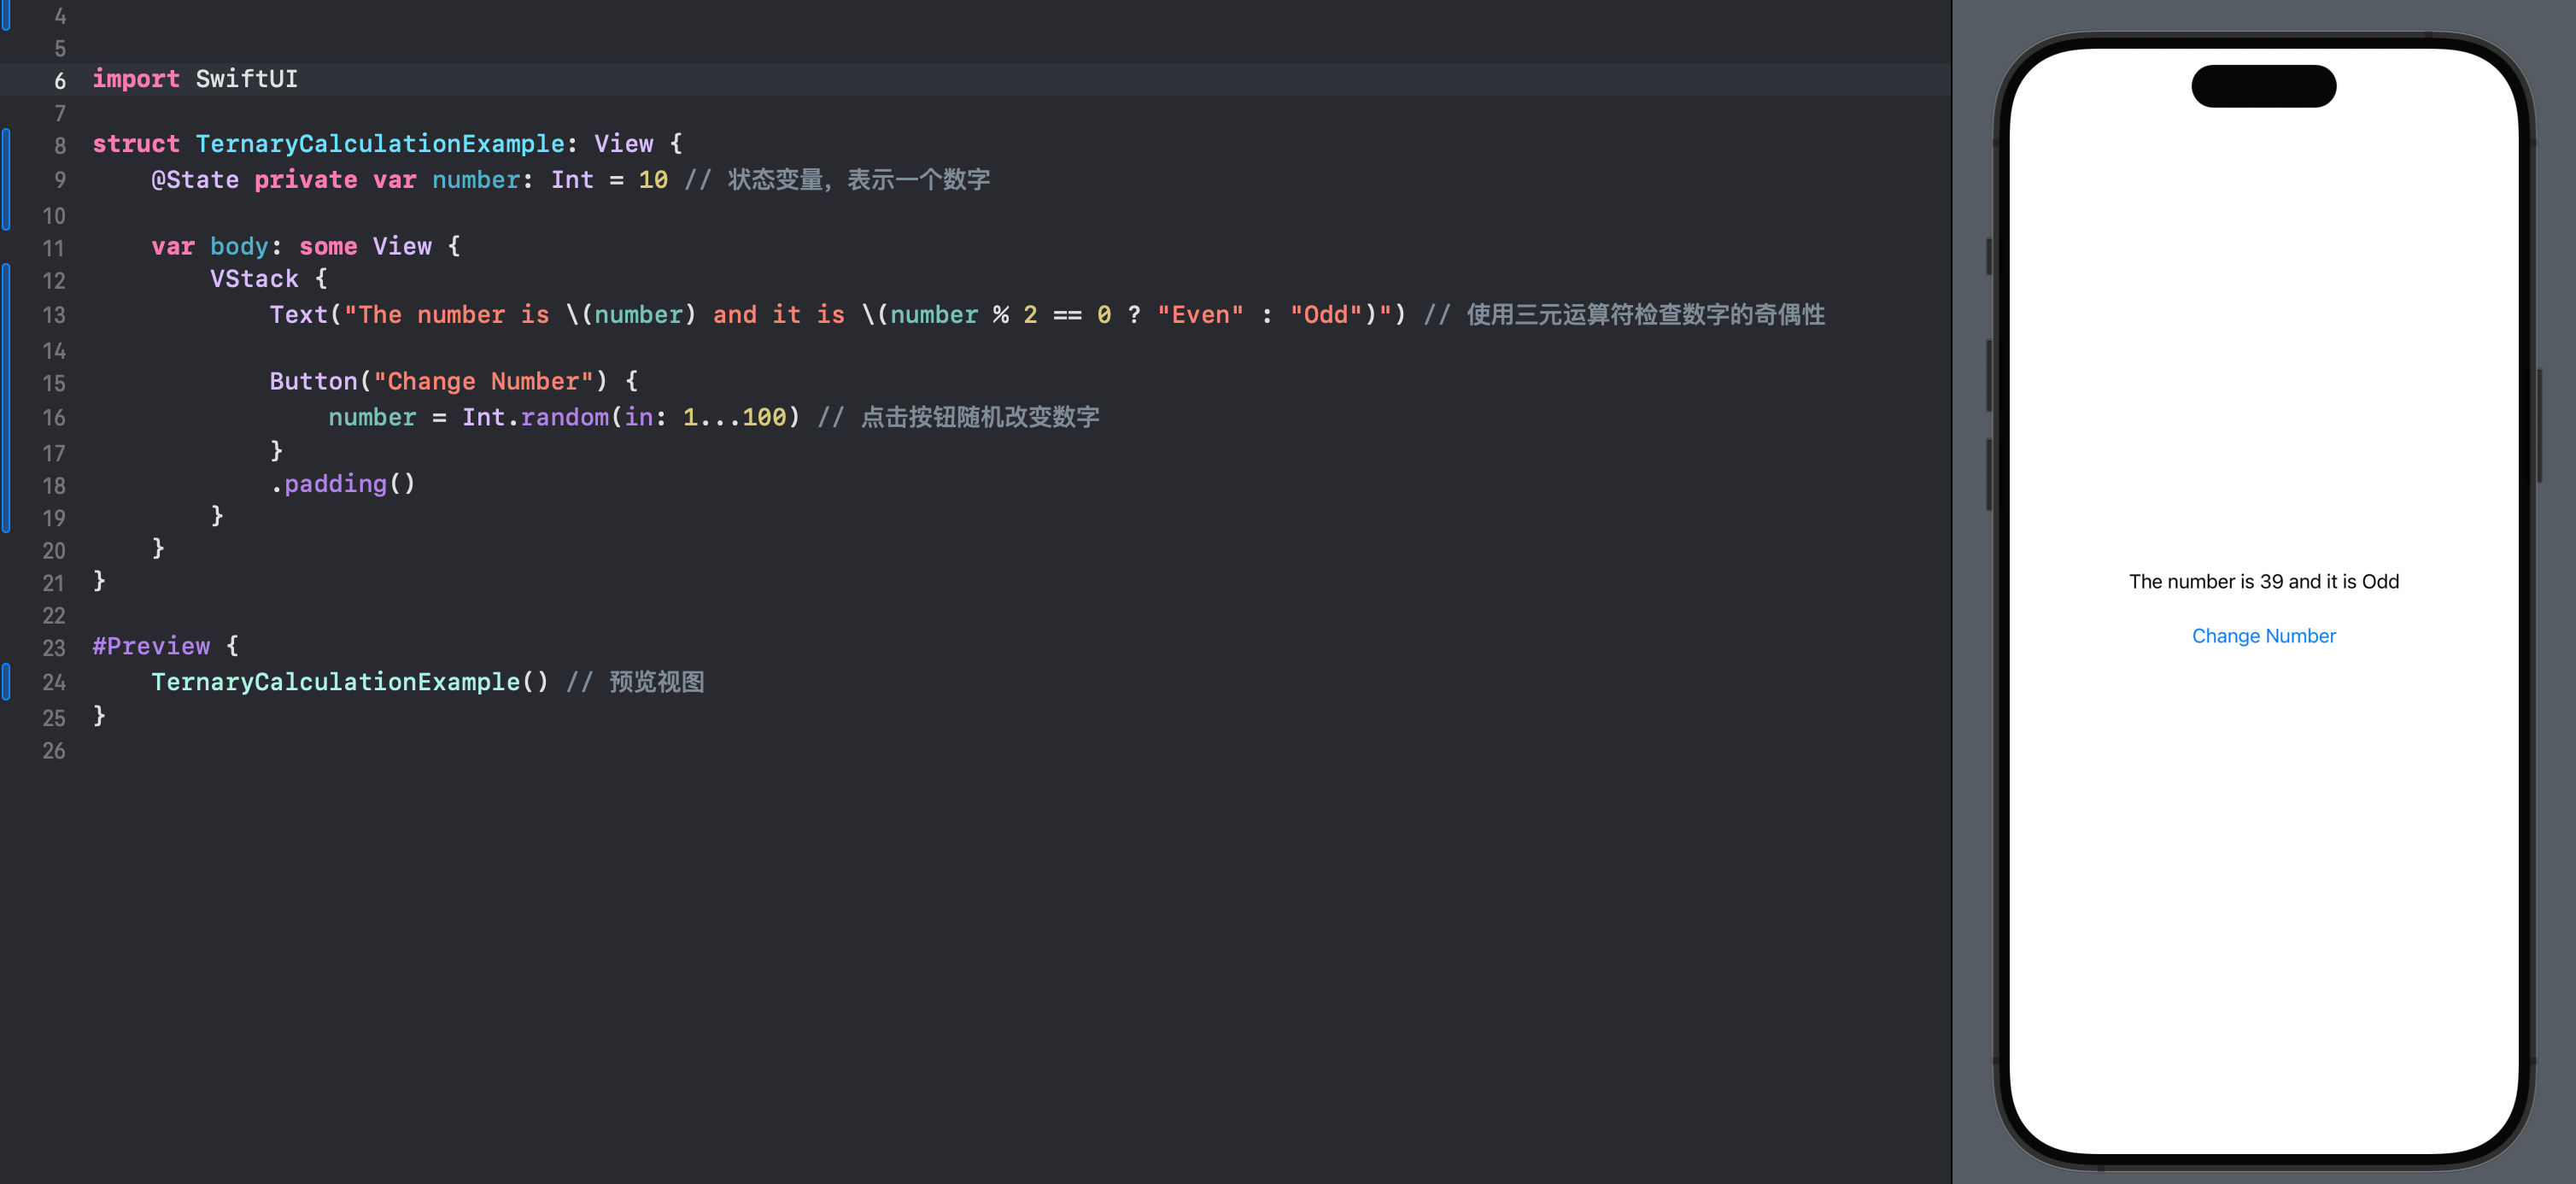Click 'TernaryCalculationExample()' on line 24

[350, 683]
